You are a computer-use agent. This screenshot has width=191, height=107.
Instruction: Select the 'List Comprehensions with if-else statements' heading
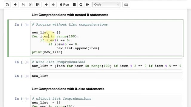point(68,89)
